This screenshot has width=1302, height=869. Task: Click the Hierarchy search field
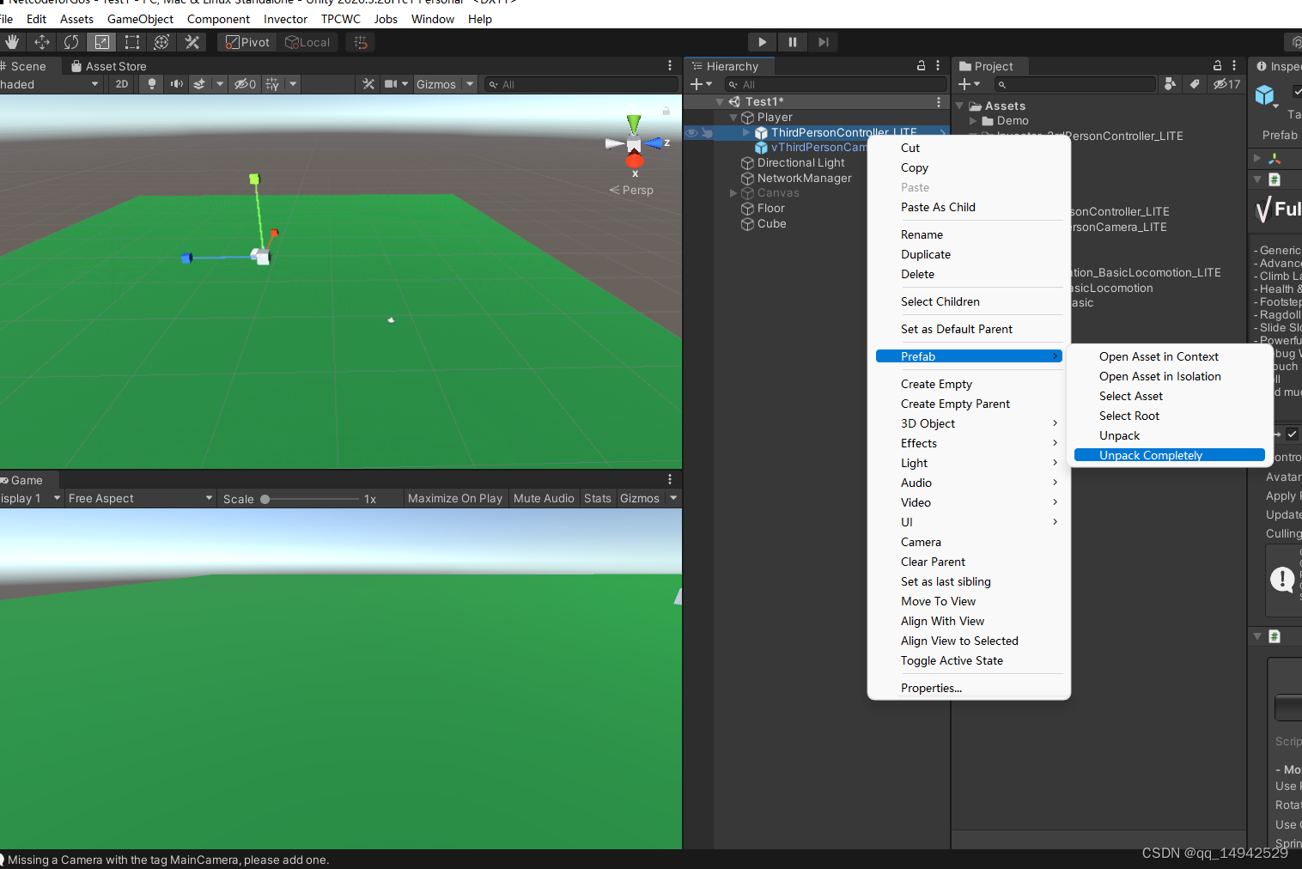(x=836, y=84)
